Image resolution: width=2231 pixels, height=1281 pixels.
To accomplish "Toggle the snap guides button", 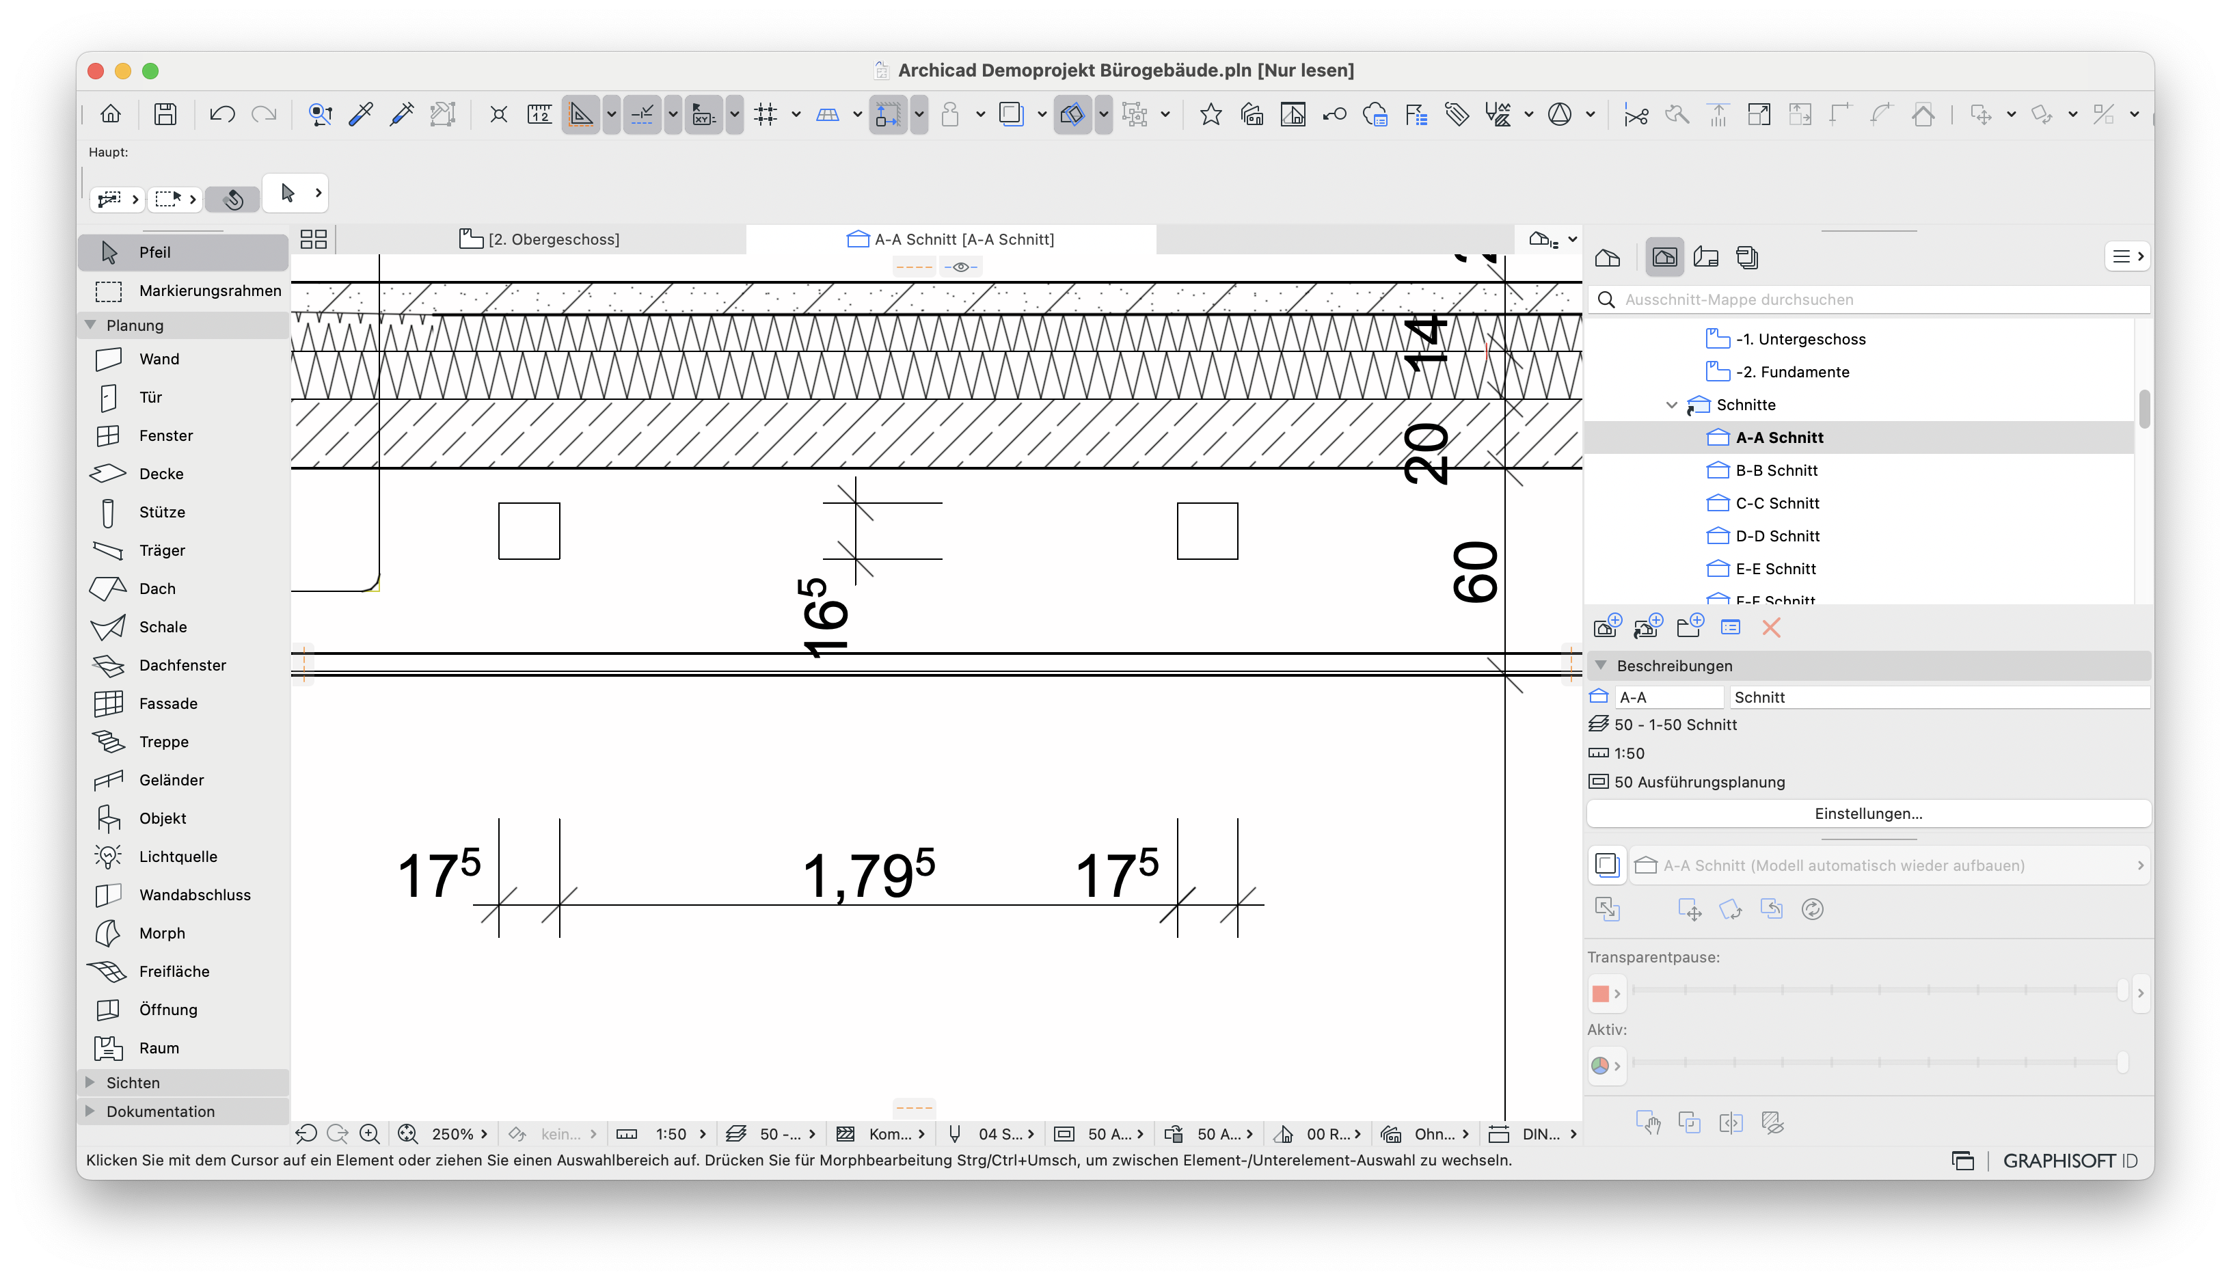I will 641,114.
